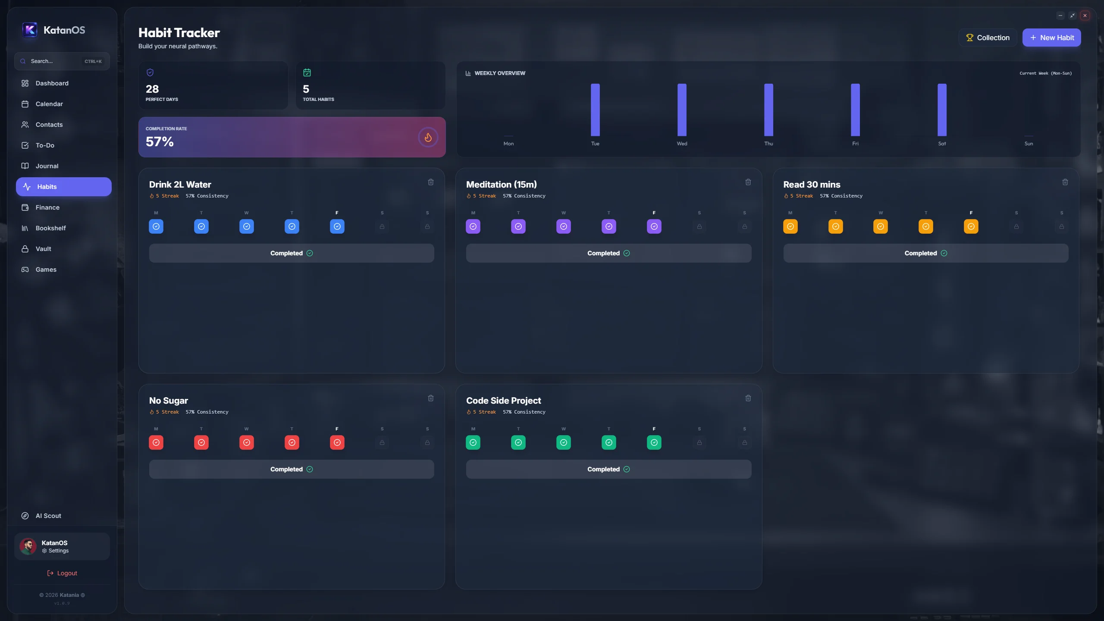Toggle Friday completion for No Sugar

point(337,442)
